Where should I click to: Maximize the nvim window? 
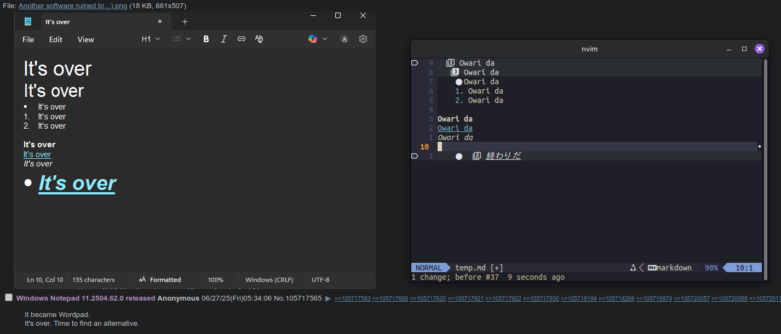pyautogui.click(x=744, y=49)
